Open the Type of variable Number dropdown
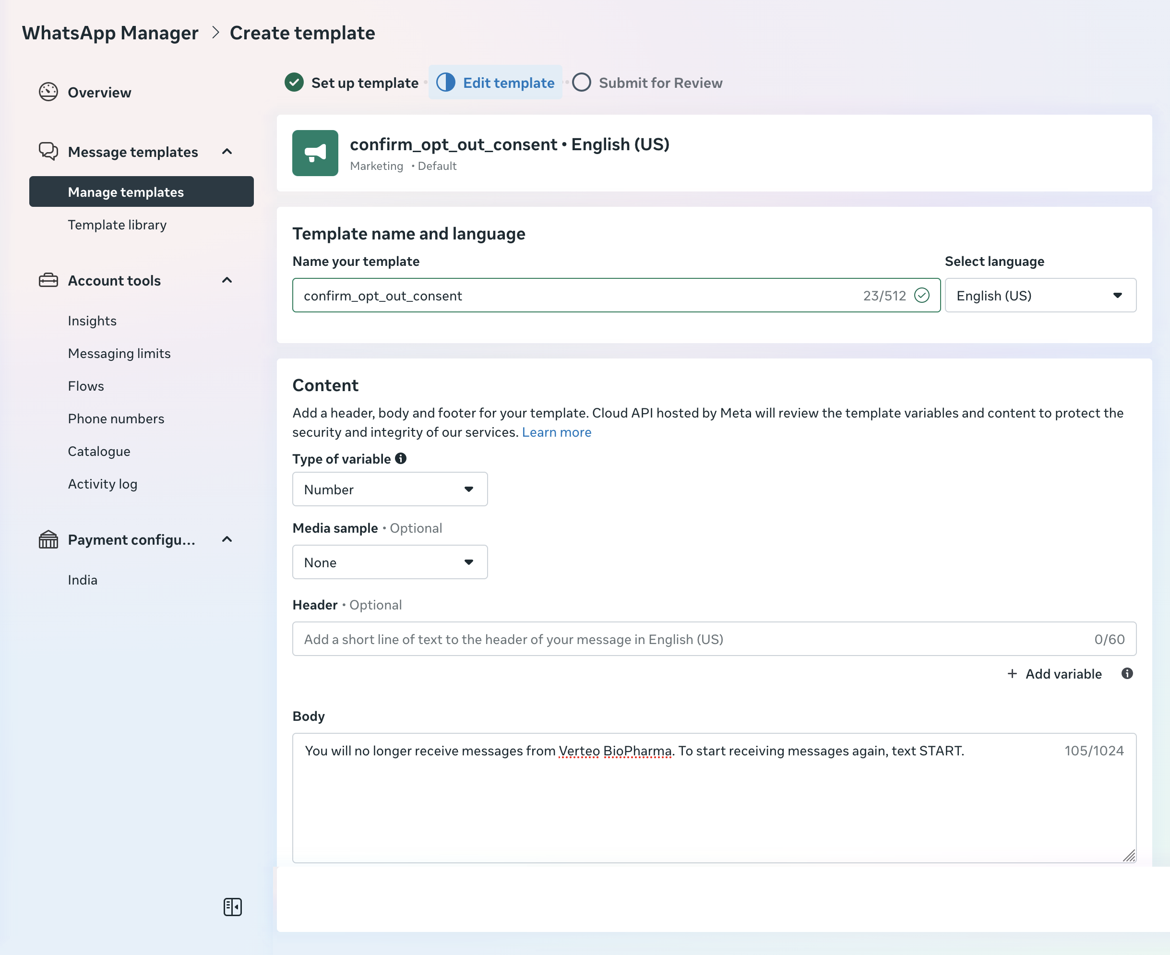Image resolution: width=1170 pixels, height=955 pixels. (x=390, y=489)
